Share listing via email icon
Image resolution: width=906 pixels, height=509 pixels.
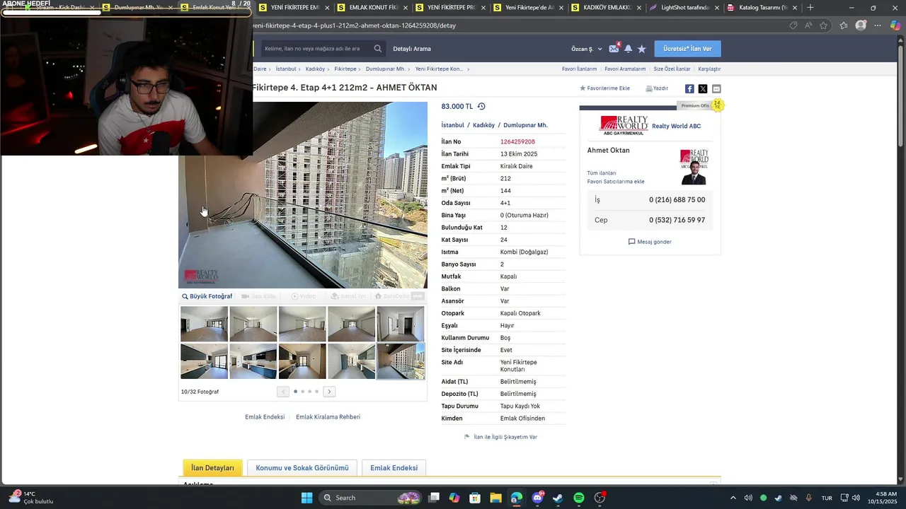716,88
